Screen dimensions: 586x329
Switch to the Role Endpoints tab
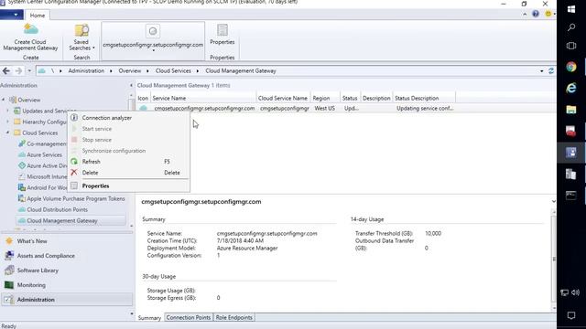click(x=234, y=317)
